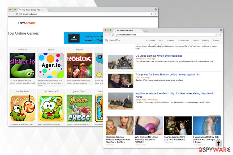Reload the news.mynewswire.co page
Screen dimensions: 233x155
[113, 35]
